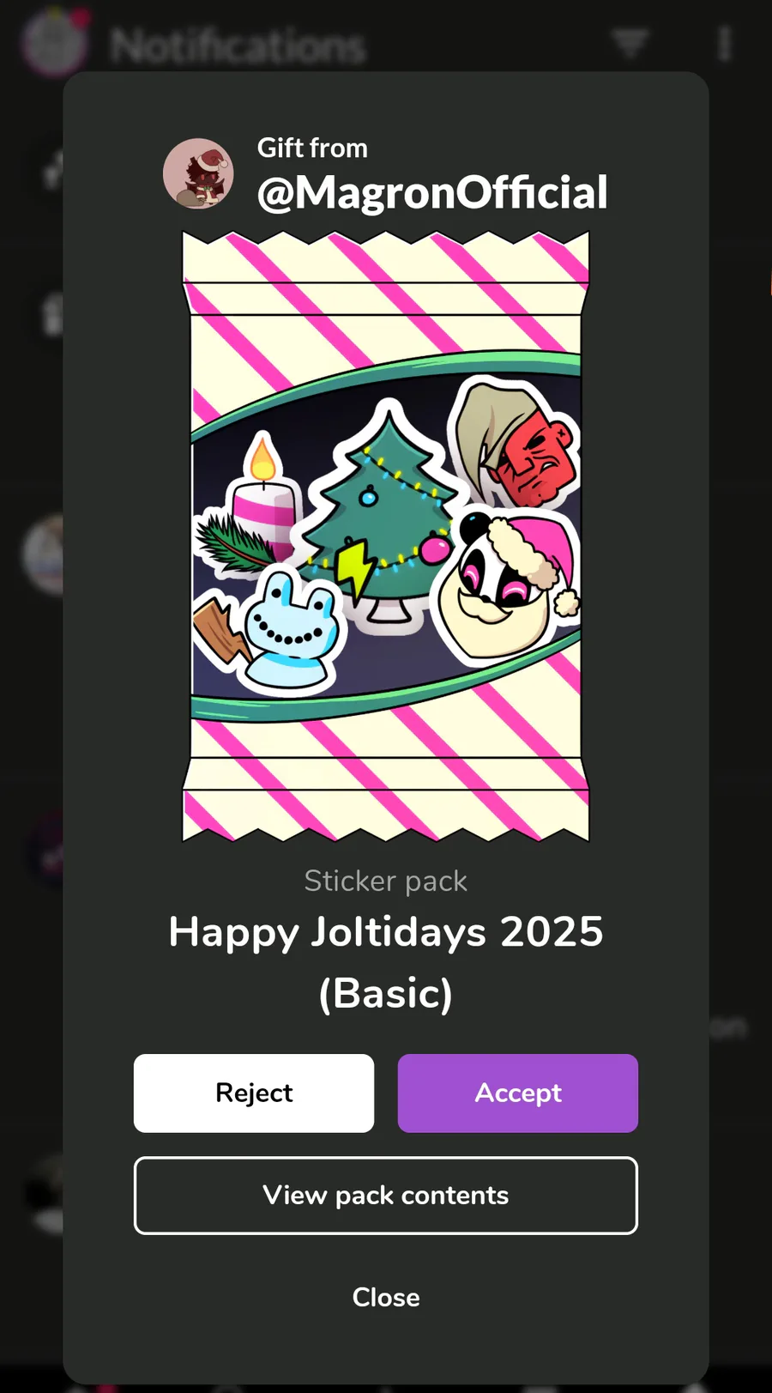This screenshot has width=772, height=1393.
Task: Tap the Notifications page heading
Action: 238,45
